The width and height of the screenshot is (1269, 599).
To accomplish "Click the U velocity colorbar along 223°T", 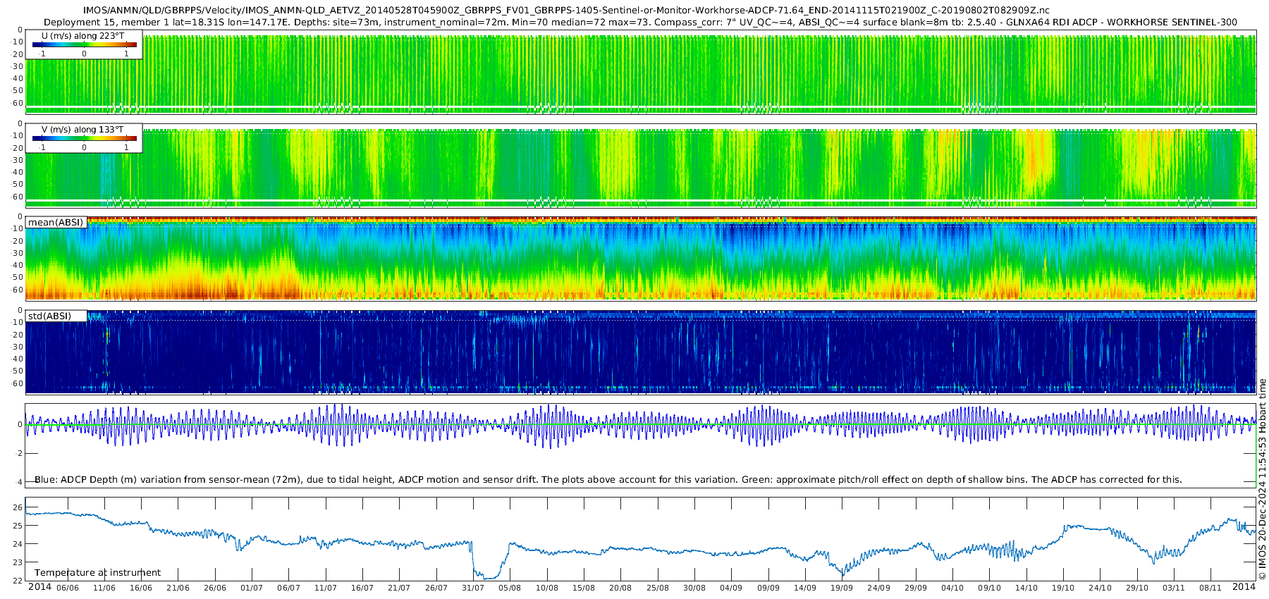I will (84, 44).
